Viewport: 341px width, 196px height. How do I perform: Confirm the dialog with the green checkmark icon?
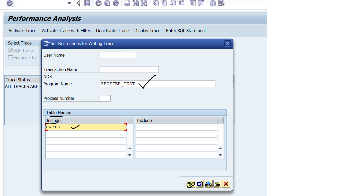pos(191,184)
